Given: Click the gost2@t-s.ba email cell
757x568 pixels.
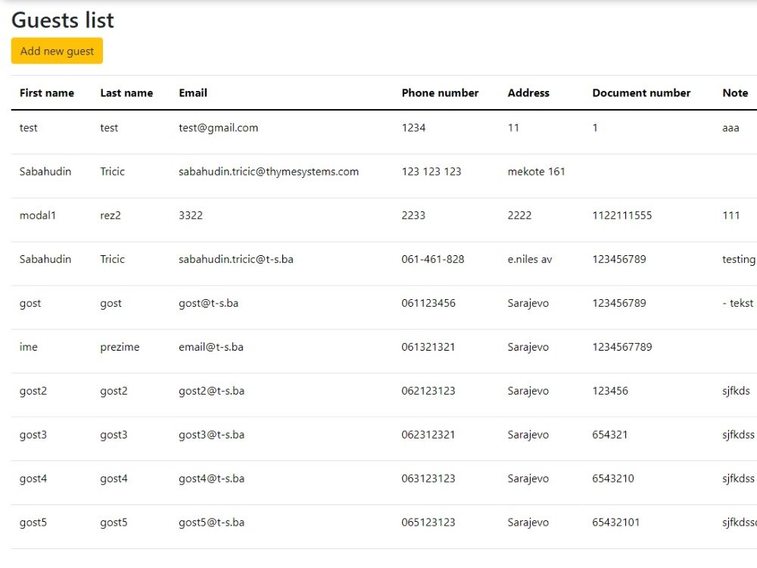Looking at the screenshot, I should tap(211, 391).
